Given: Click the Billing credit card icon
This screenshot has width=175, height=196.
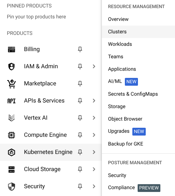Looking at the screenshot, I should (x=12, y=49).
